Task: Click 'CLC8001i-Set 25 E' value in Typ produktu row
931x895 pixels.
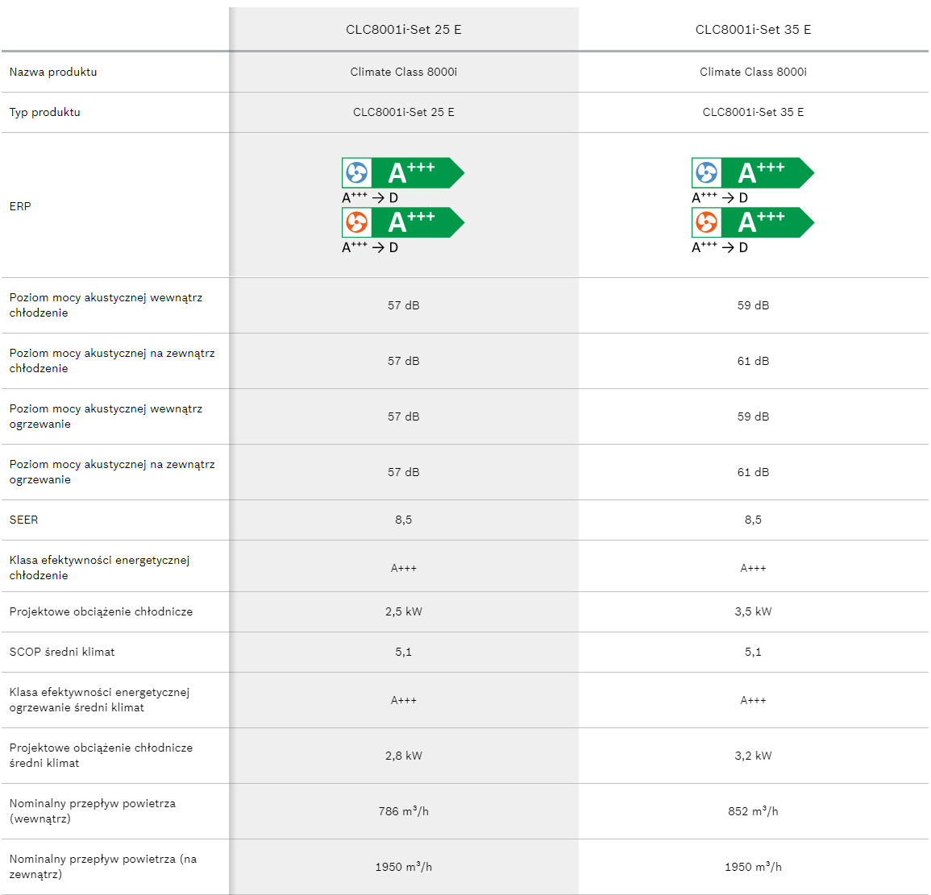Action: [404, 112]
